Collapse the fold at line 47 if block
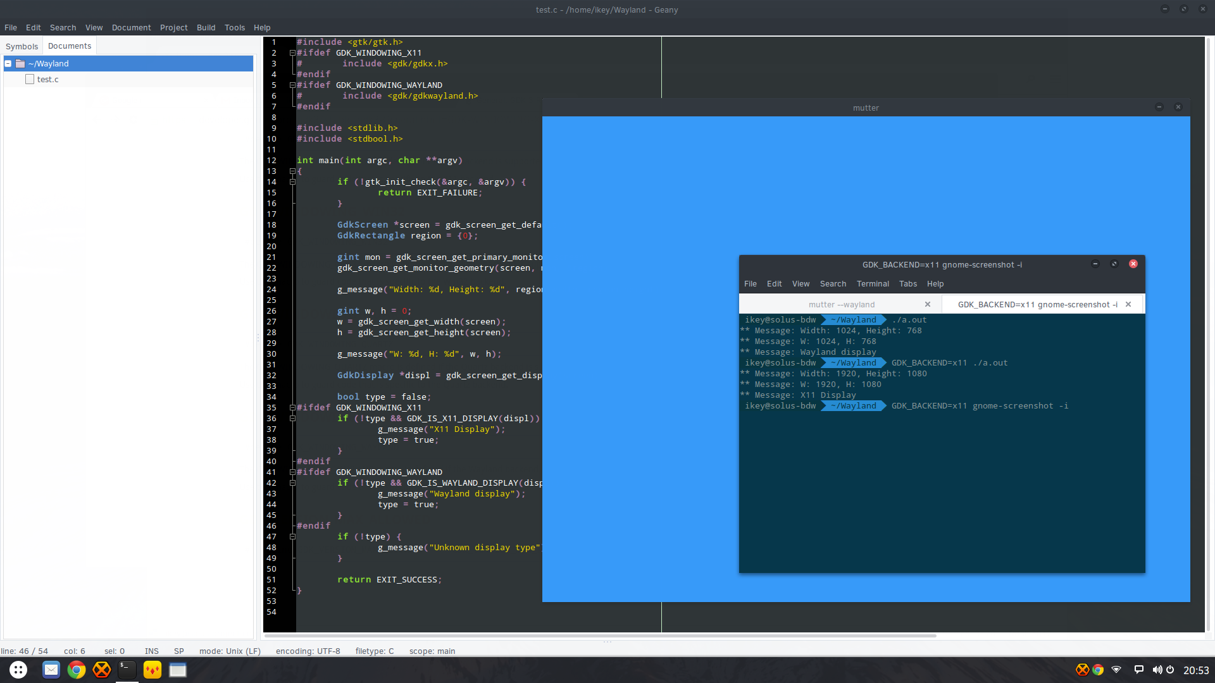The image size is (1215, 683). coord(292,537)
